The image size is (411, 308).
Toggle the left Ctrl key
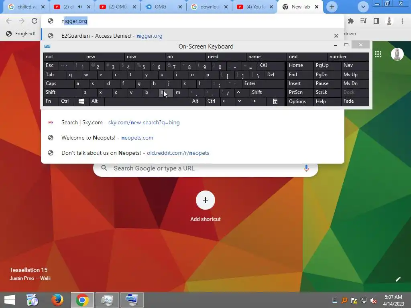tap(66, 101)
